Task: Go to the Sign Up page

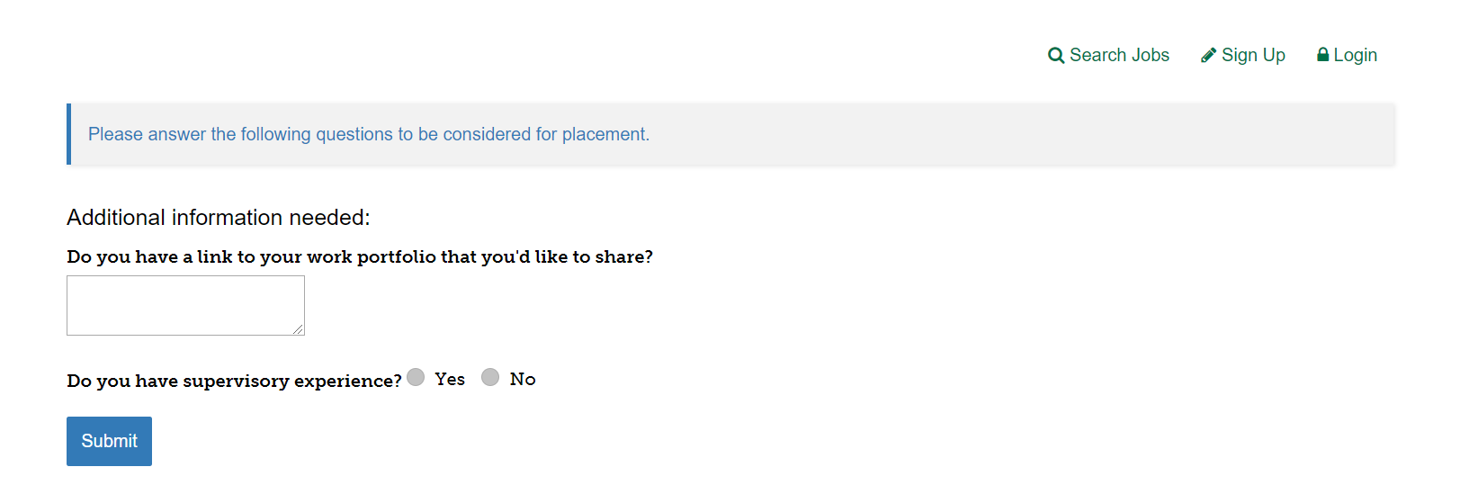Action: tap(1253, 56)
